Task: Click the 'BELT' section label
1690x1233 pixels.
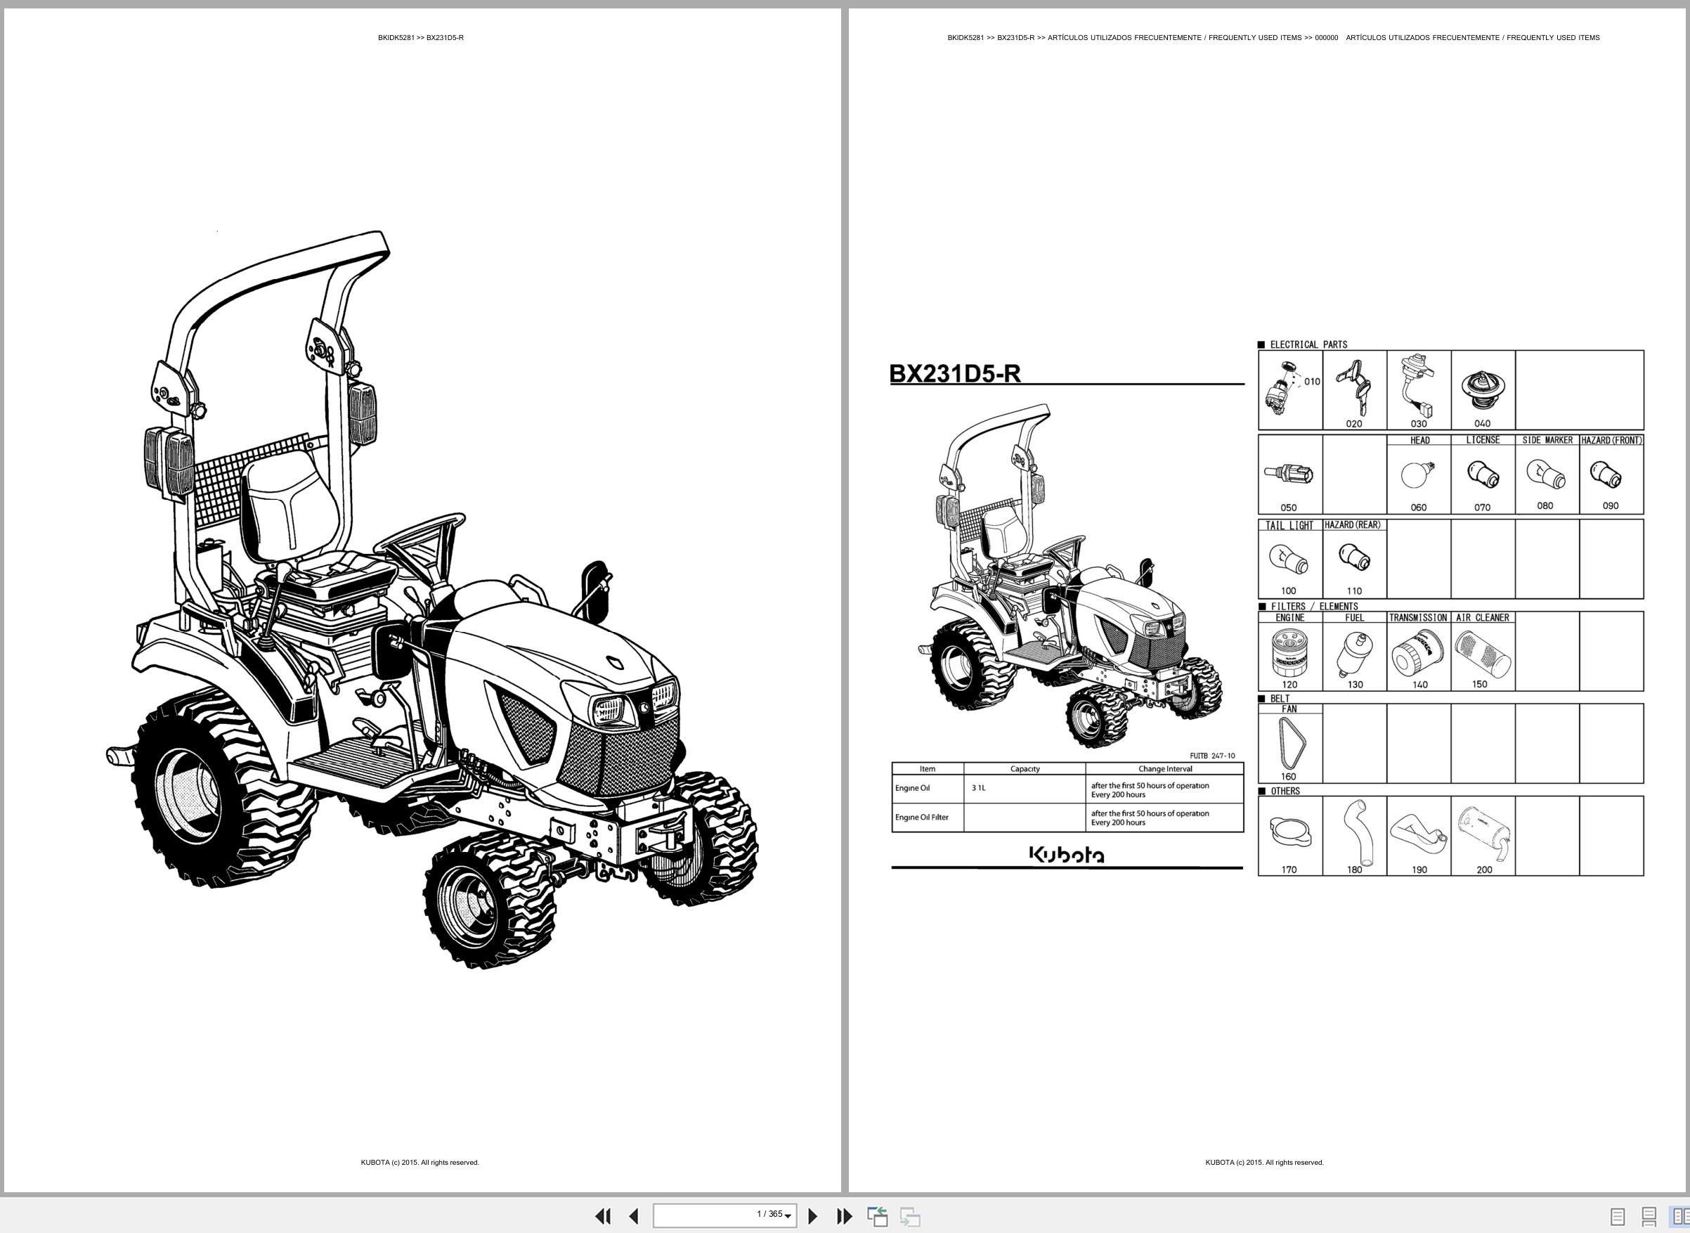Action: tap(1280, 699)
